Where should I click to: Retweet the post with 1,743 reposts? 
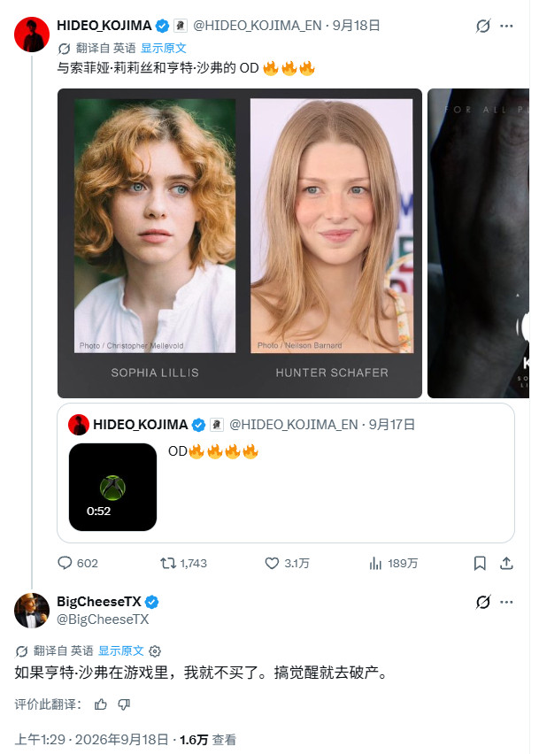(168, 563)
